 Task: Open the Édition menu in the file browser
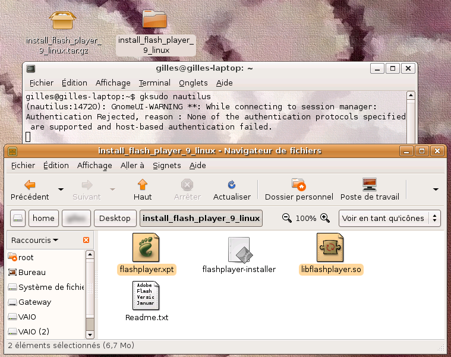[x=56, y=166]
